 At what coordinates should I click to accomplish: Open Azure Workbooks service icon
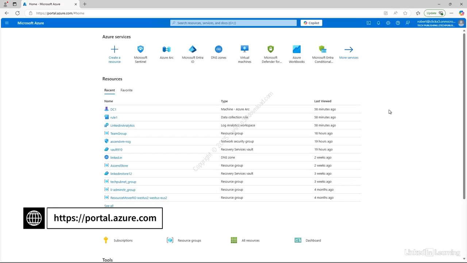click(x=297, y=49)
